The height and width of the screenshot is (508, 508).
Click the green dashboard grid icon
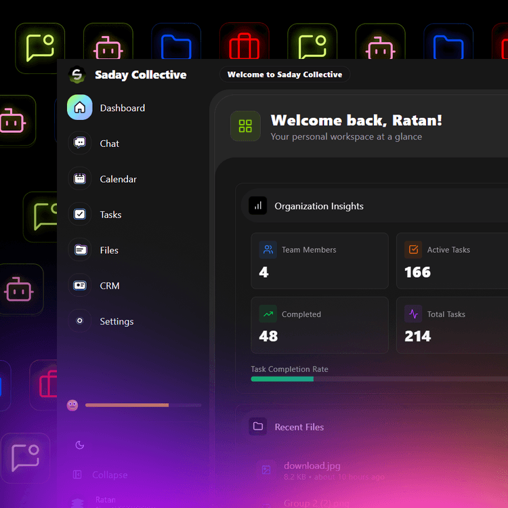245,126
